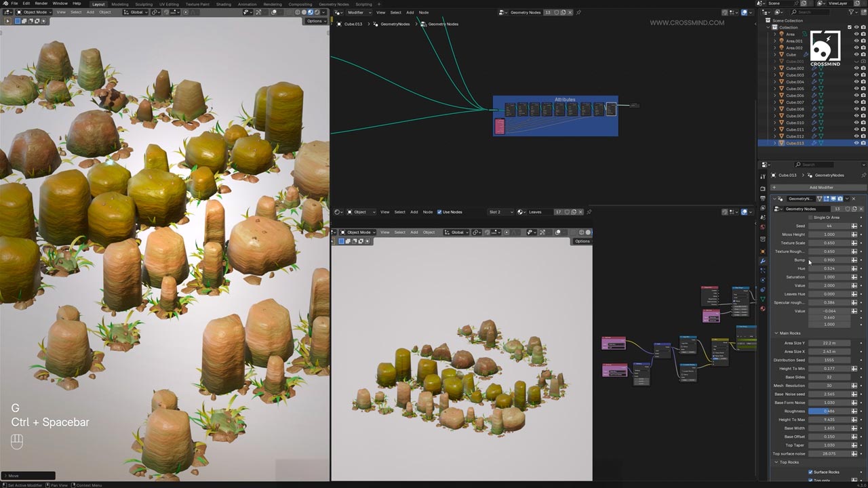This screenshot has width=868, height=488.
Task: Uncheck Use Nodes in shader editor
Action: coord(439,212)
